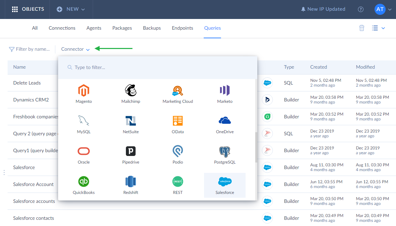The height and width of the screenshot is (226, 396).
Task: Choose the NetSuite connector
Action: 131,124
